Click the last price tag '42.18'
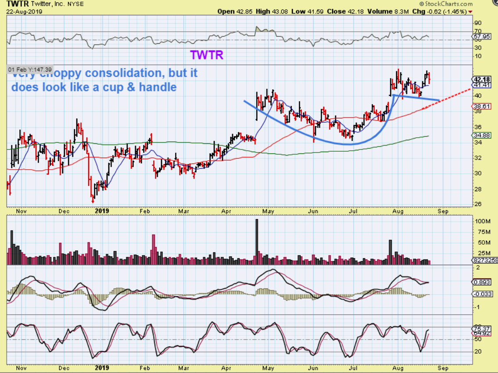This screenshot has height=373, width=498. pos(482,79)
